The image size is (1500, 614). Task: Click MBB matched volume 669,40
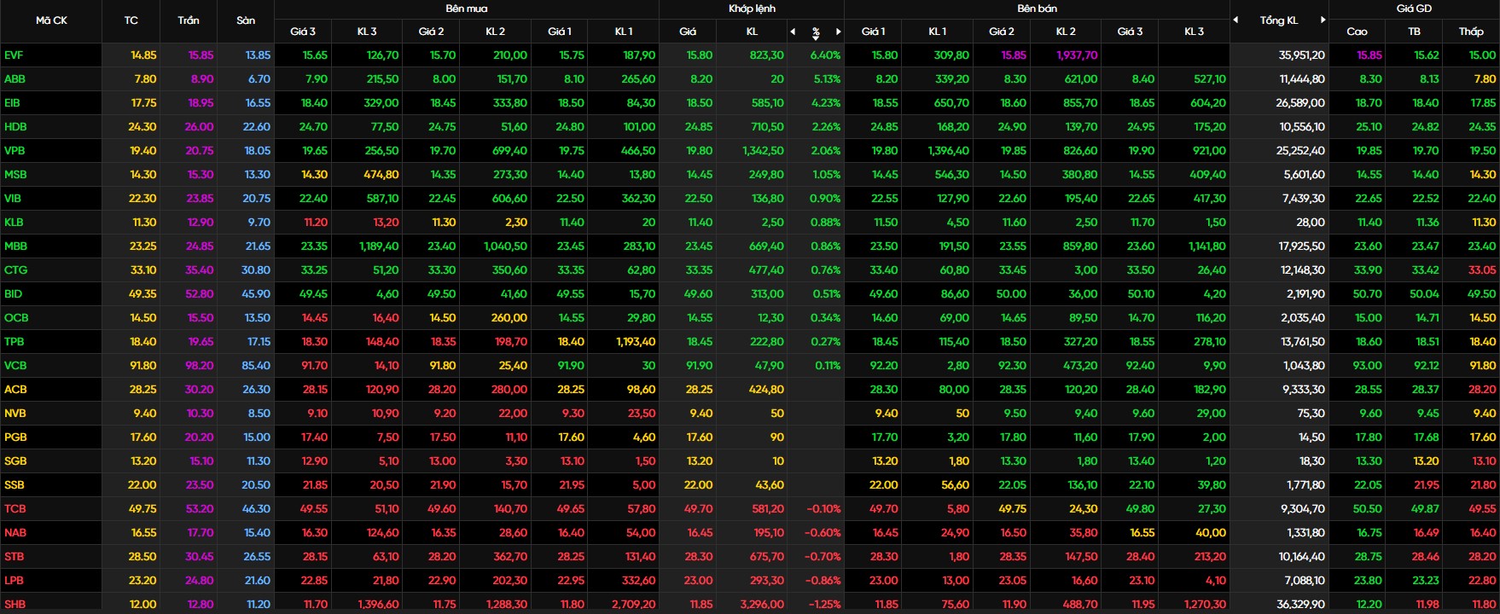coord(766,246)
